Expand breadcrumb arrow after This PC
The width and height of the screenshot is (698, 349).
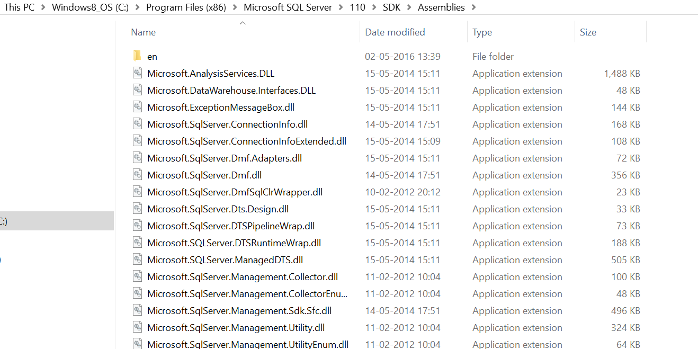43,7
